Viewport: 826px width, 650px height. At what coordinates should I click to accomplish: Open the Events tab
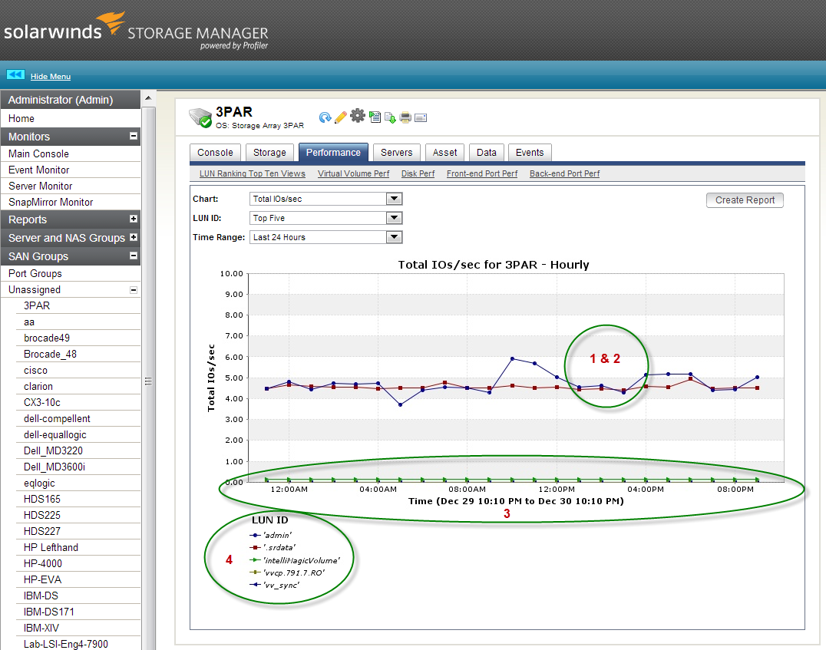530,152
